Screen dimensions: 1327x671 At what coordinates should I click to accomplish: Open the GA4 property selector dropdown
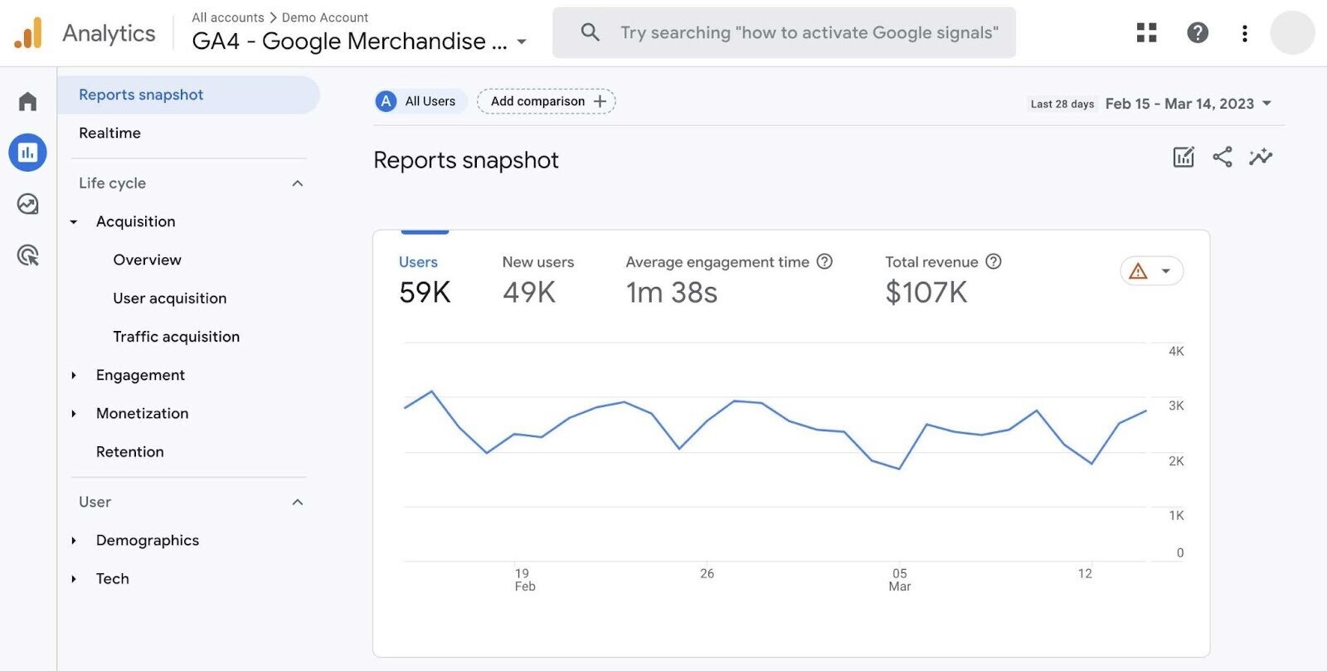point(522,41)
